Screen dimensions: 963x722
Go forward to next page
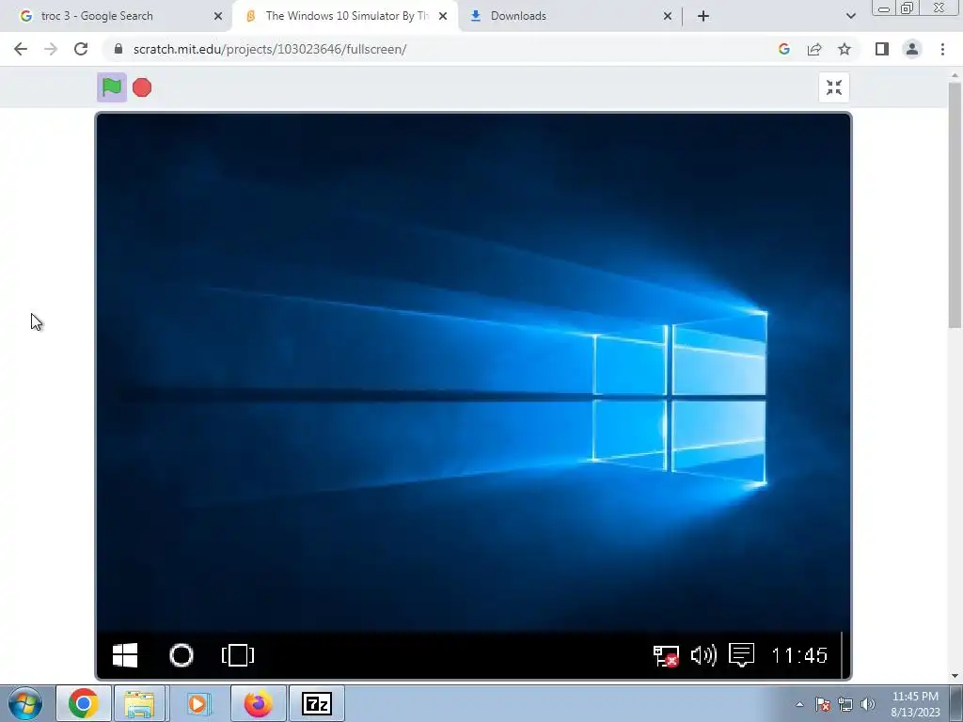pos(51,49)
